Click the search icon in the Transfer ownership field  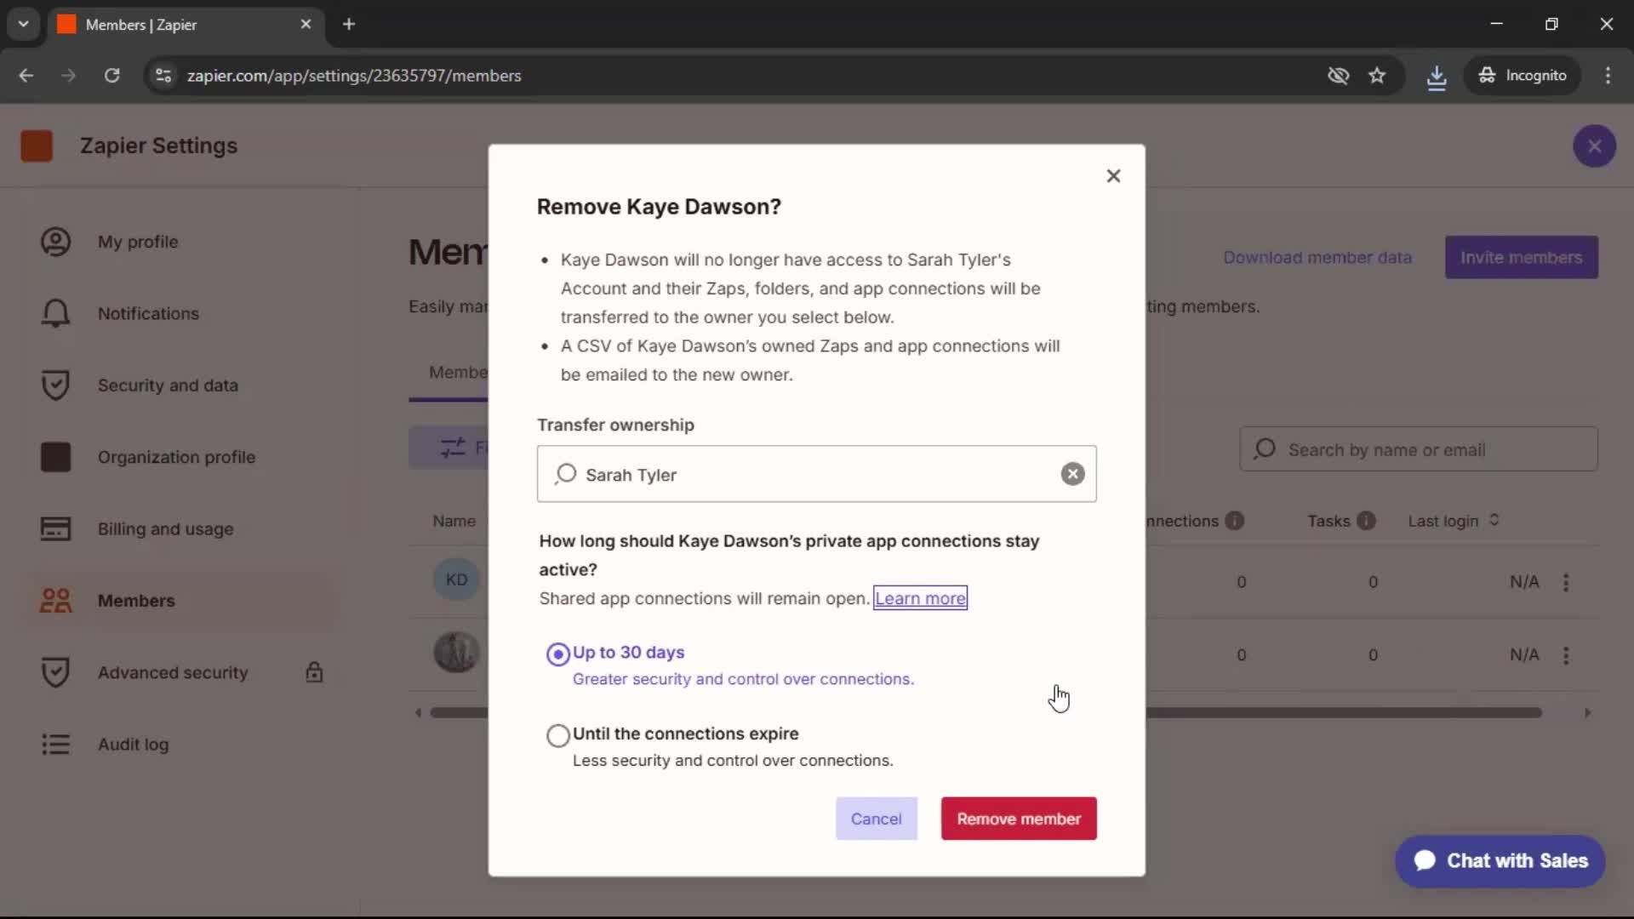coord(566,474)
